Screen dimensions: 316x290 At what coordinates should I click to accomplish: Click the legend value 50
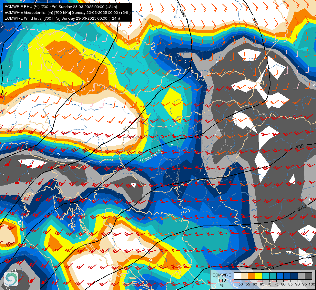[240, 284]
